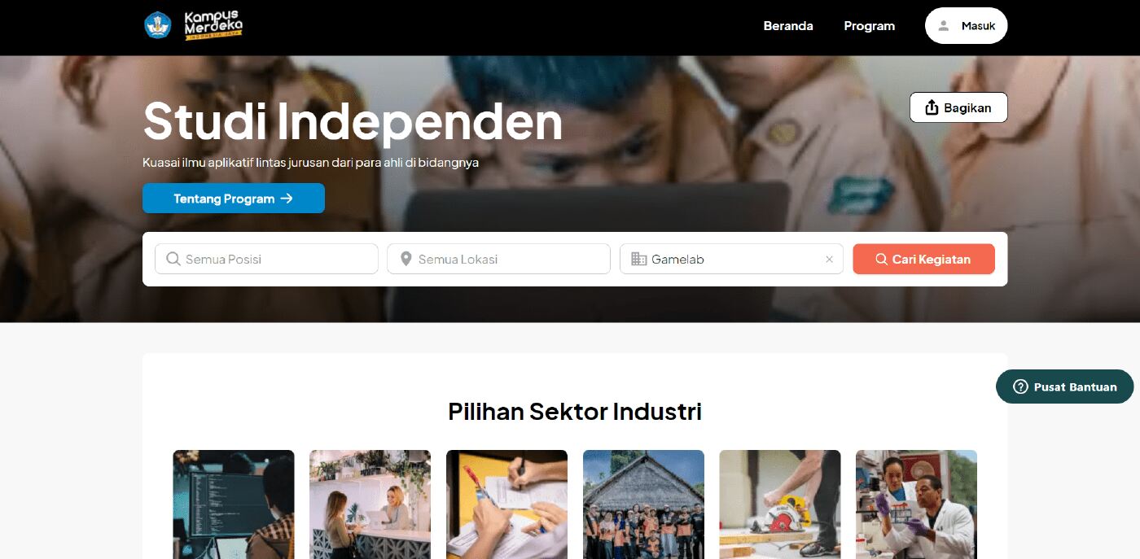Select the laboratory scientists sector thumbnail
Screen dimensions: 1140x559
tap(916, 504)
